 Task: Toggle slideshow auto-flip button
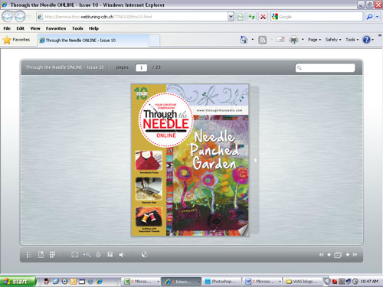coord(338,255)
